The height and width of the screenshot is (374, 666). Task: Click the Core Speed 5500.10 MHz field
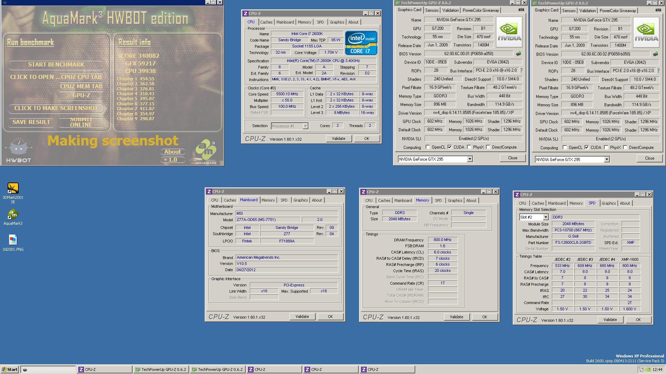tap(287, 94)
